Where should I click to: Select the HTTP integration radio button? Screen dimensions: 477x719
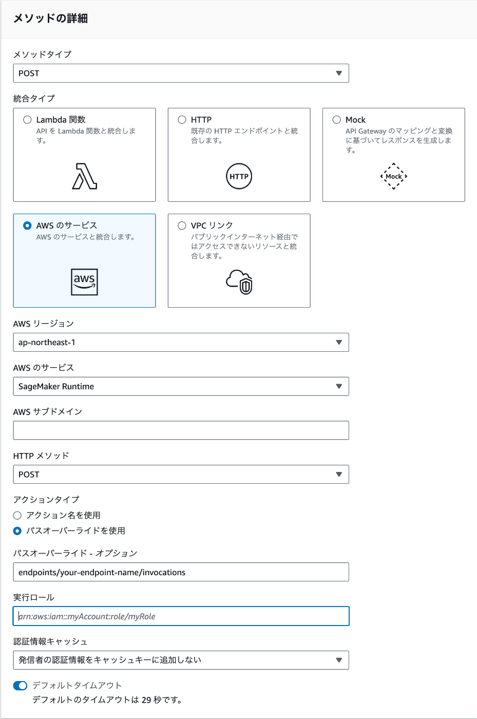pos(182,120)
